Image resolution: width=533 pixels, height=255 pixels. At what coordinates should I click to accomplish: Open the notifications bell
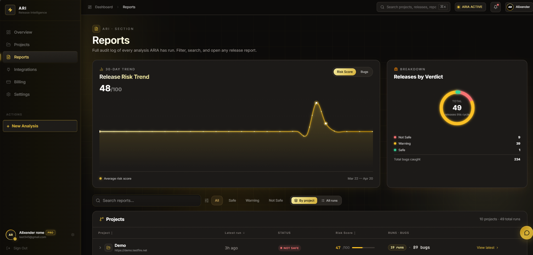coord(496,7)
